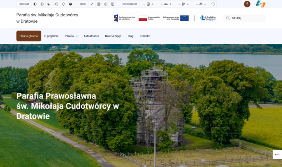282x167 pixels.
Task: Click the sign language hands icon
Action: click(x=261, y=4)
